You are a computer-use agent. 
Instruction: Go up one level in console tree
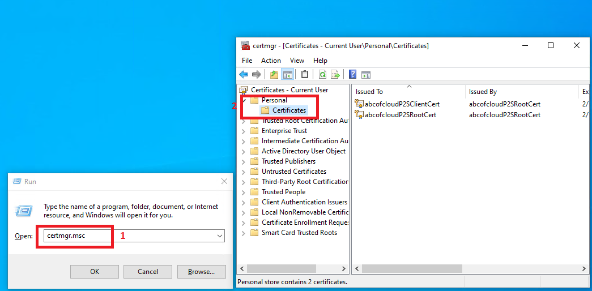[x=275, y=74]
